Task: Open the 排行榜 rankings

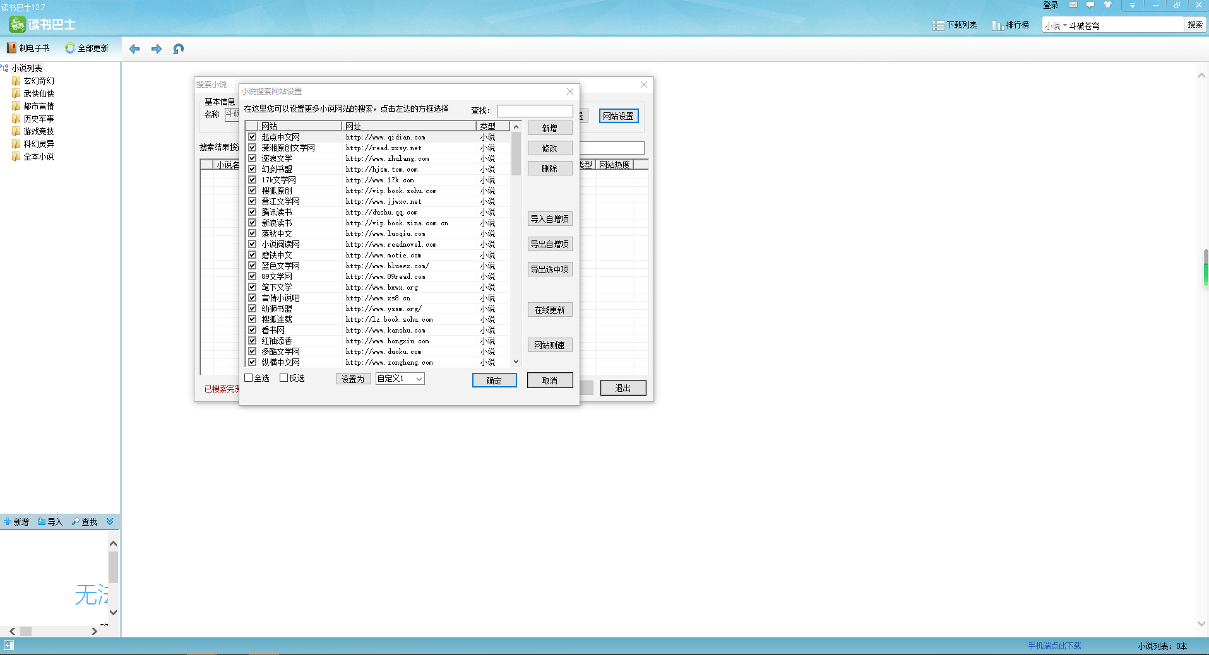Action: click(1011, 25)
